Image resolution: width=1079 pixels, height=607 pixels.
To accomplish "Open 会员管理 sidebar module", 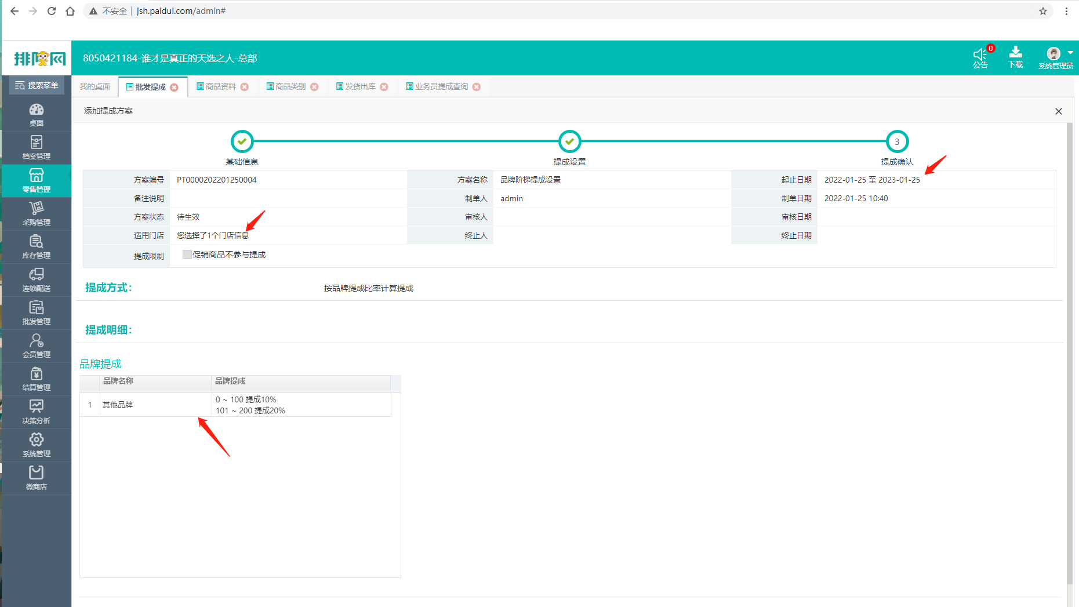I will (37, 346).
